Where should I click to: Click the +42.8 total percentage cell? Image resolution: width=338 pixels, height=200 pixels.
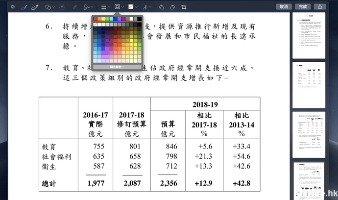[x=241, y=183]
